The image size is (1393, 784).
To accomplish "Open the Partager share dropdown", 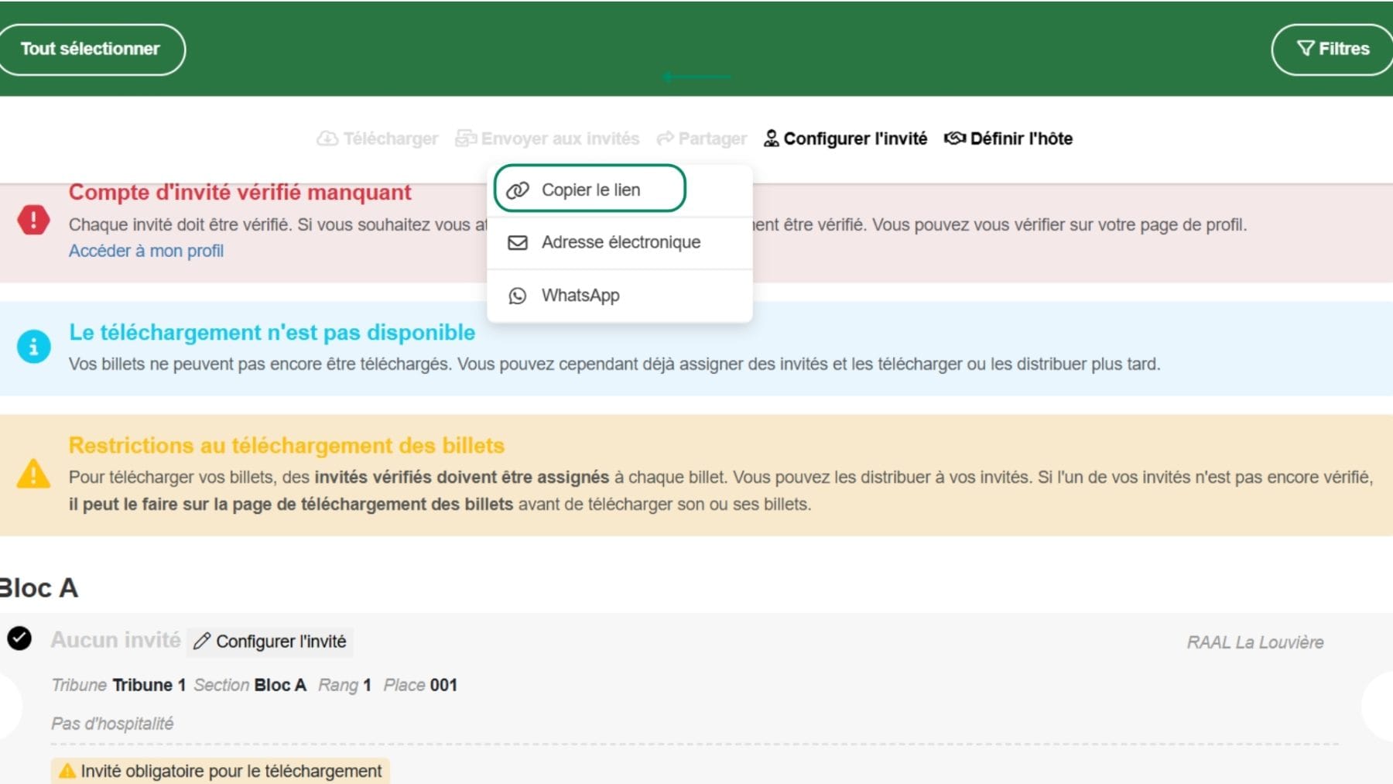I will click(x=702, y=139).
